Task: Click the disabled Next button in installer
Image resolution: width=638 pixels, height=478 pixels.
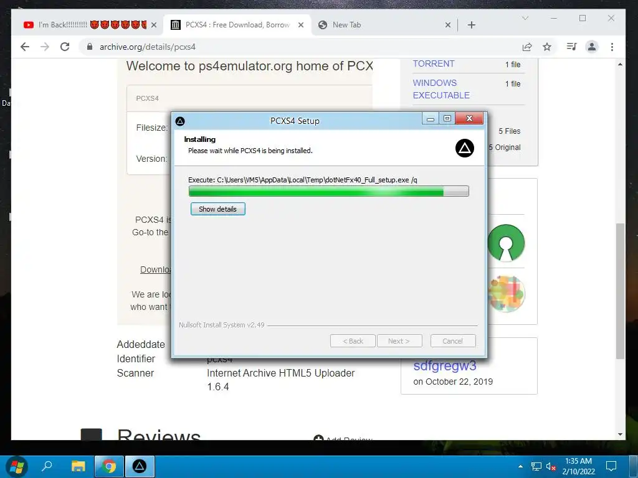Action: 399,341
